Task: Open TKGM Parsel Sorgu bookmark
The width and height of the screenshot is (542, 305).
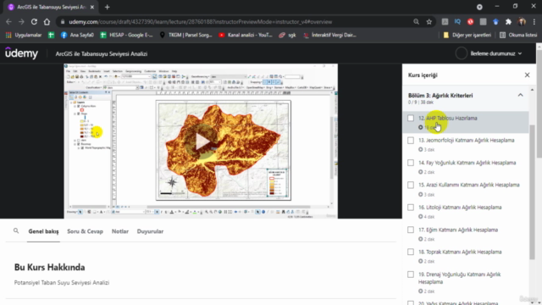Action: click(186, 35)
